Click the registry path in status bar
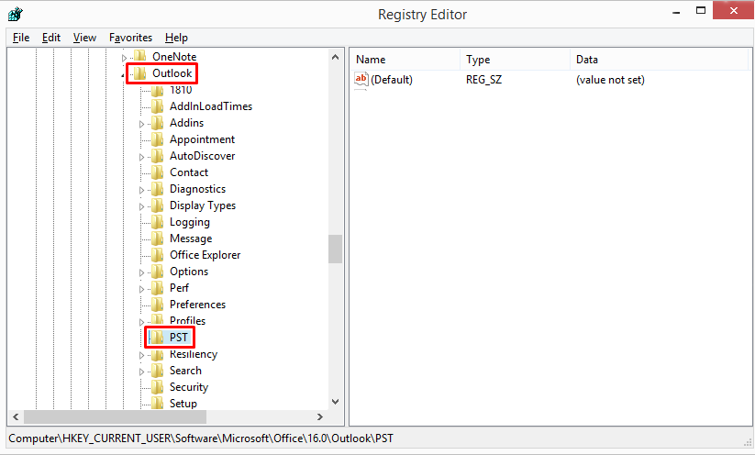The height and width of the screenshot is (455, 755). [201, 438]
